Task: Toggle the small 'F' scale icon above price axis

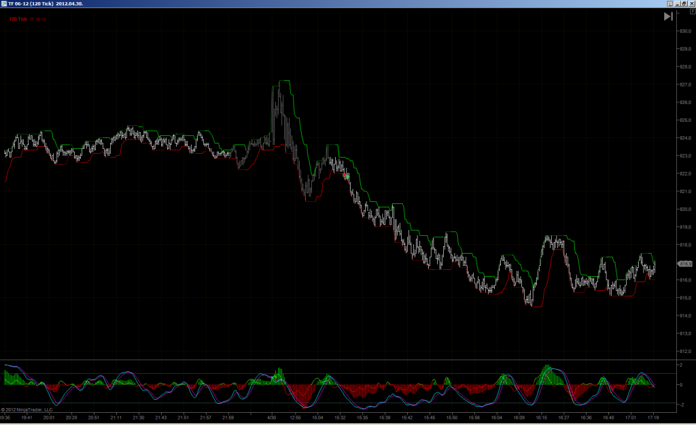Action: 693,11
